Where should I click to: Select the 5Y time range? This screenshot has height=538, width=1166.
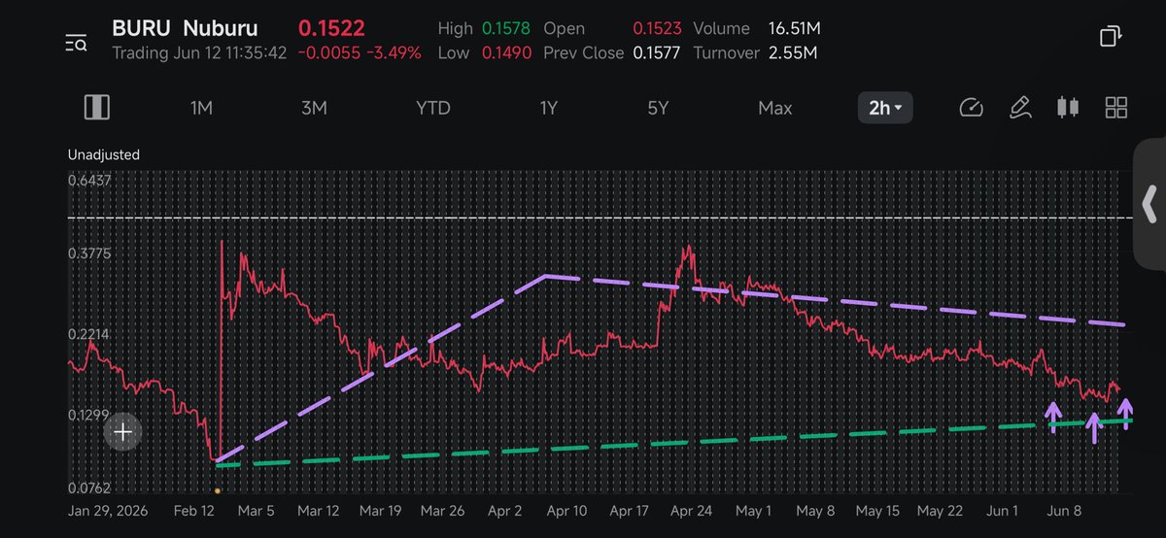click(659, 108)
